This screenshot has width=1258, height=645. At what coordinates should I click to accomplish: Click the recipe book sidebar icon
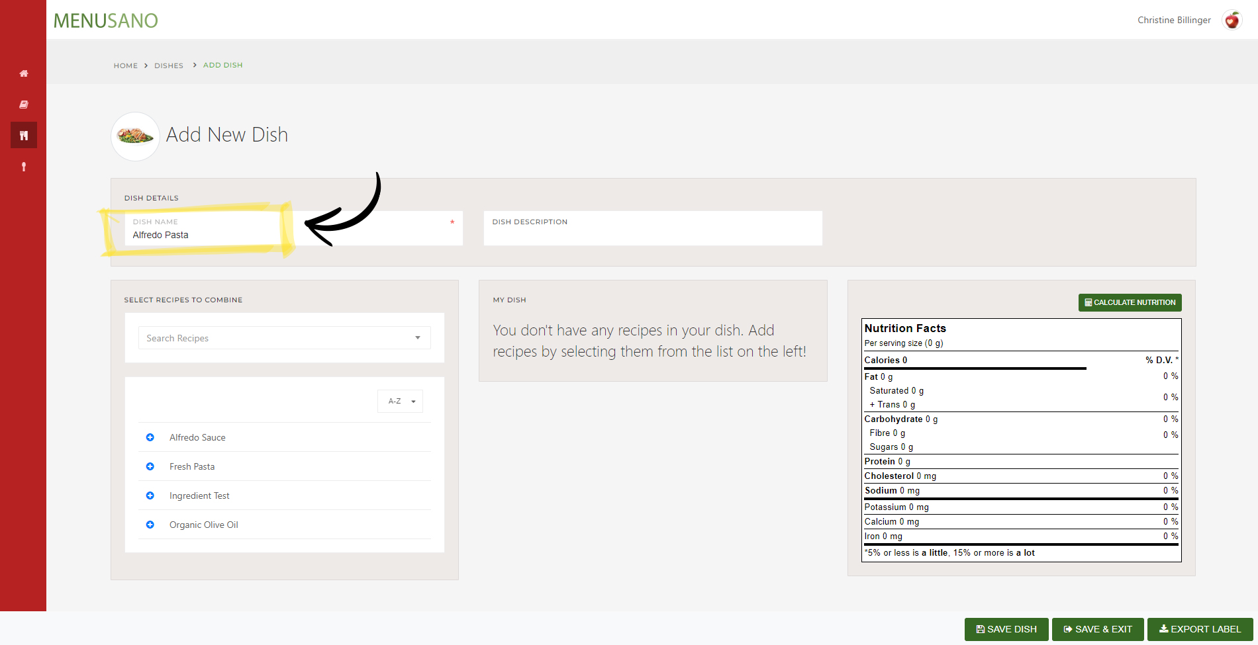pyautogui.click(x=24, y=105)
